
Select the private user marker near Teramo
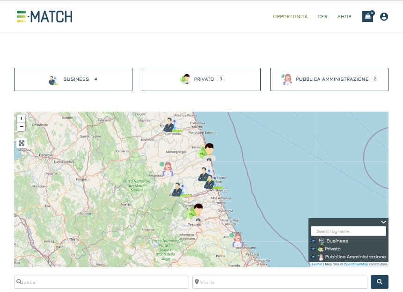(198, 211)
